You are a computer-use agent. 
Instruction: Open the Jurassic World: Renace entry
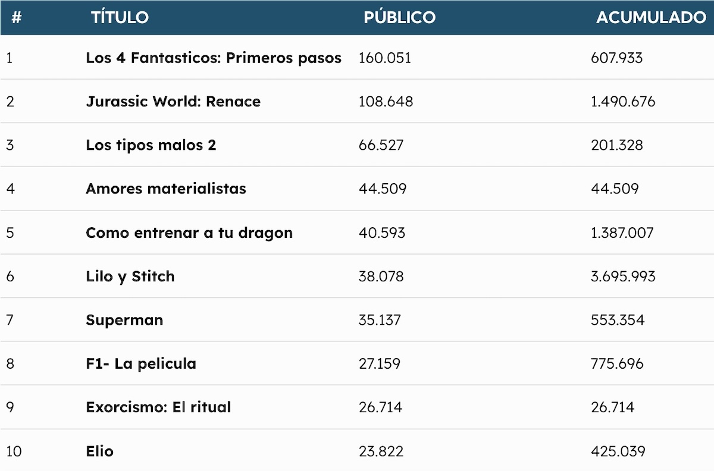[x=173, y=101]
